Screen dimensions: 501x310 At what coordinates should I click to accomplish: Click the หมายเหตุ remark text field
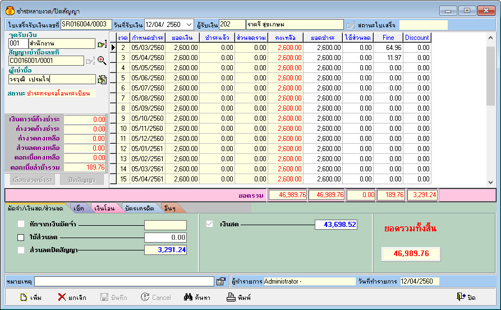coord(125,281)
